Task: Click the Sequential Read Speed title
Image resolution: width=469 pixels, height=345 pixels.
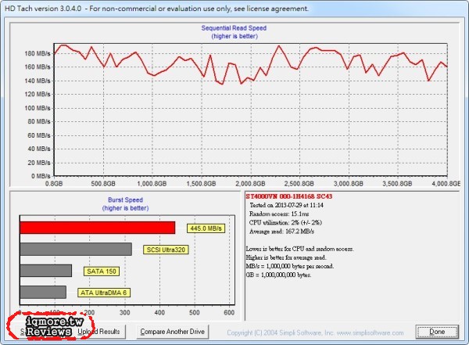Action: coord(234,28)
